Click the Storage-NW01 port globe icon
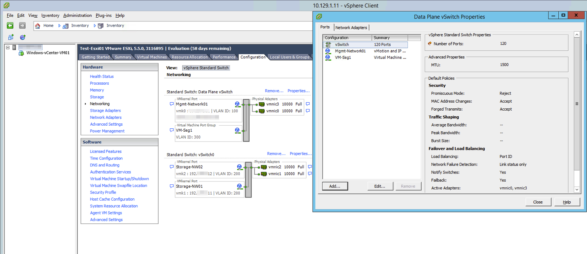This screenshot has width=587, height=254. tap(239, 186)
